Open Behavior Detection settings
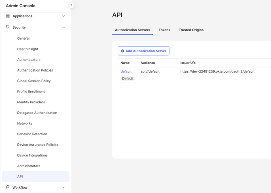 pos(32,134)
